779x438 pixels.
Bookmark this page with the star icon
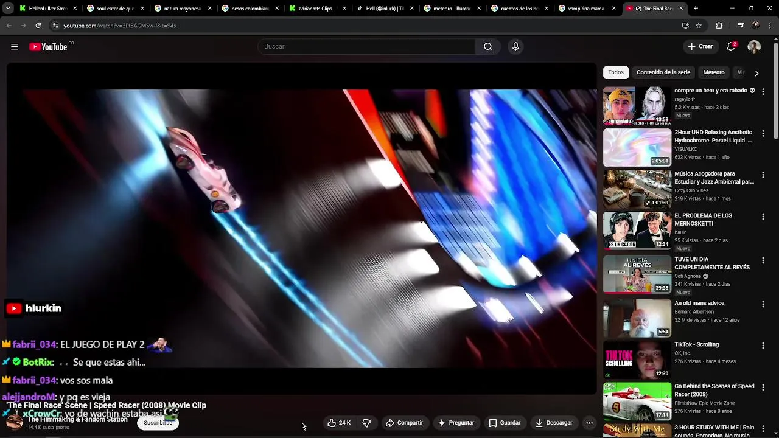(x=699, y=26)
